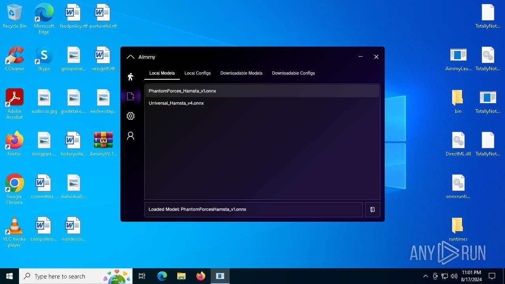Switch to Local Configs tab
The width and height of the screenshot is (505, 284).
(x=198, y=73)
